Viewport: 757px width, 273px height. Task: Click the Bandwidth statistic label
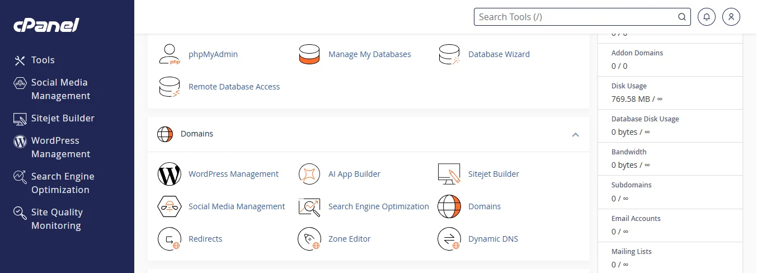point(629,152)
